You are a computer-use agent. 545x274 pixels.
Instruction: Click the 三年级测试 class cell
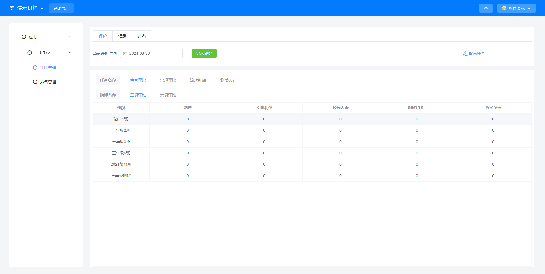pyautogui.click(x=121, y=176)
